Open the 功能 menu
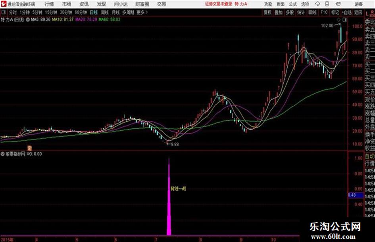The width and height of the screenshot is (375, 242). [268, 4]
